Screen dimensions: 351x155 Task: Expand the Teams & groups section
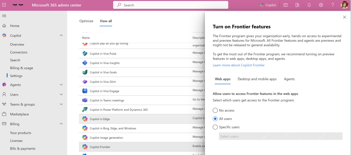click(61, 104)
